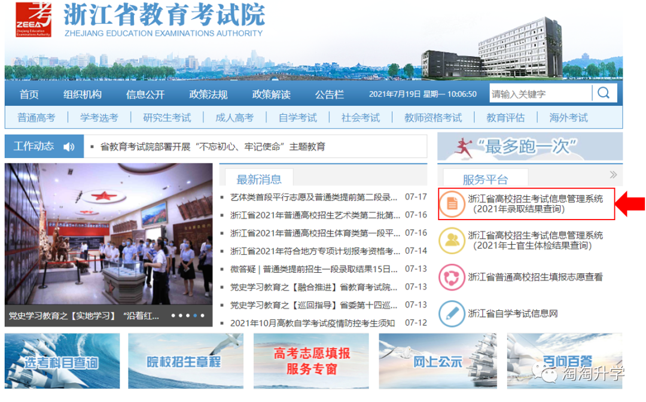Open the 院校招生章程 banner
The width and height of the screenshot is (646, 402).
coord(185,361)
